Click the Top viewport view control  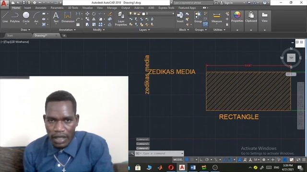[x=7, y=42]
